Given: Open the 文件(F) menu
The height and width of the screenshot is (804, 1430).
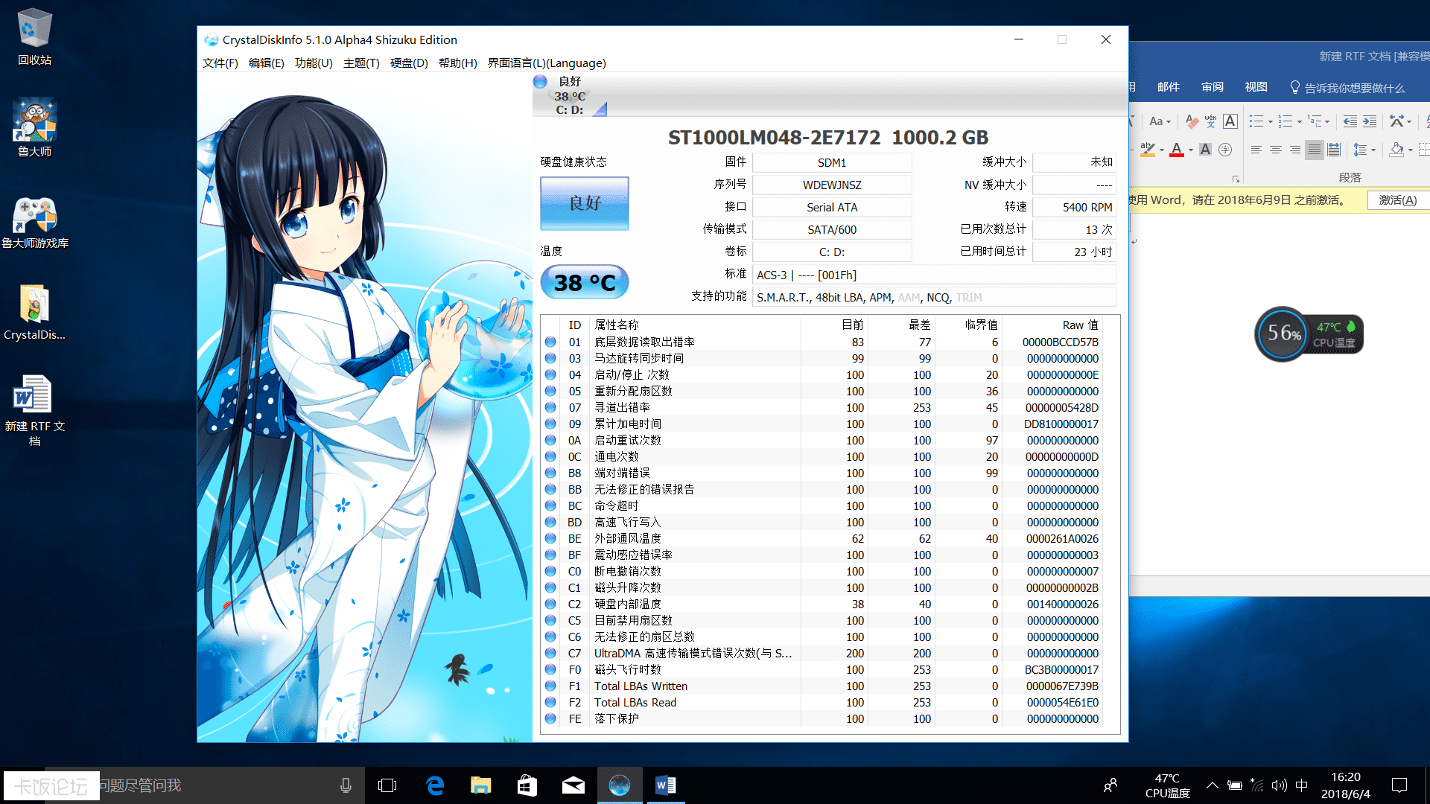Looking at the screenshot, I should click(220, 63).
